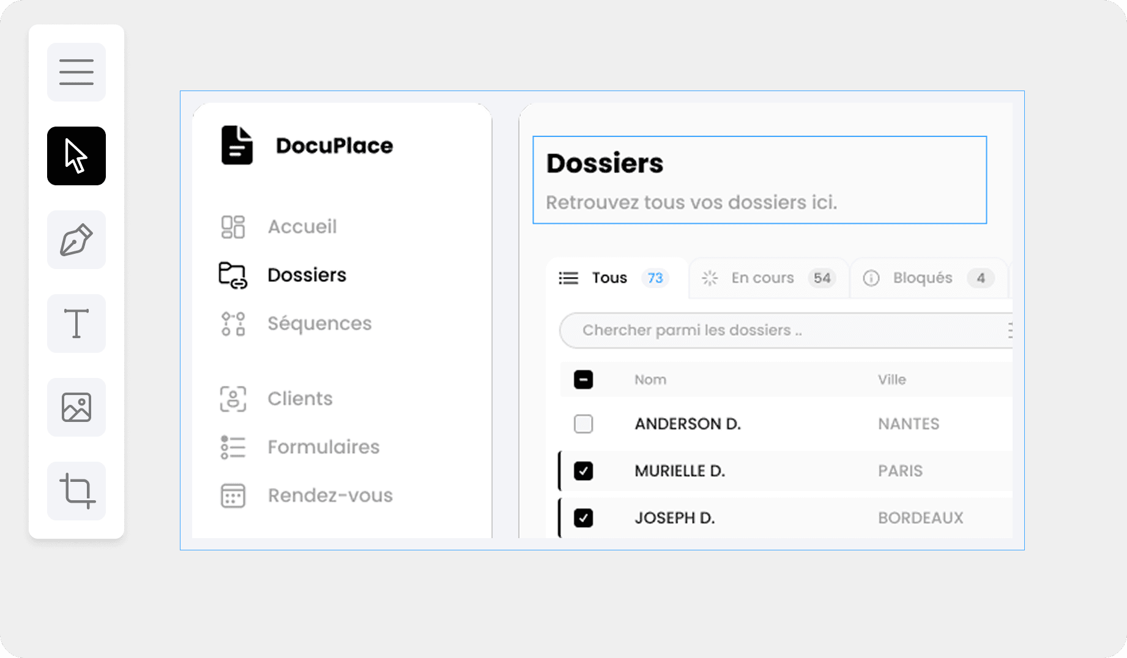Image resolution: width=1127 pixels, height=658 pixels.
Task: Click the NANTES city cell
Action: [x=909, y=424]
